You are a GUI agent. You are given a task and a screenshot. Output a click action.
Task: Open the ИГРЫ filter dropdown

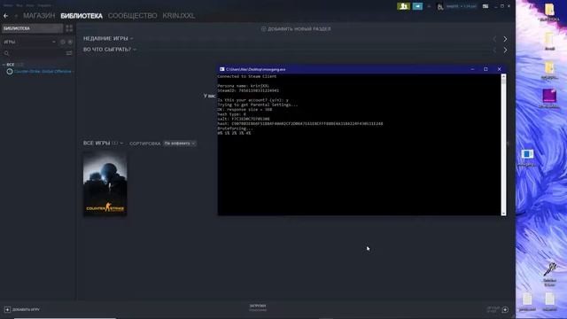(29, 42)
